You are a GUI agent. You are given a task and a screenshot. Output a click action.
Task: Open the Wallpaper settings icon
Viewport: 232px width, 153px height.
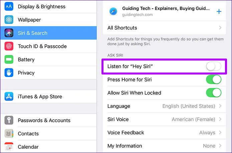[9, 20]
